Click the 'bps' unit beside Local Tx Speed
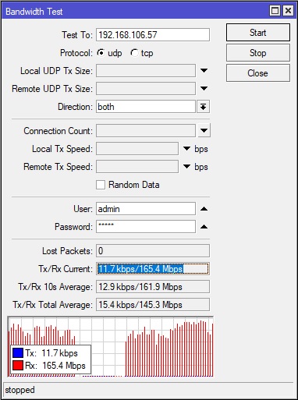 click(201, 149)
